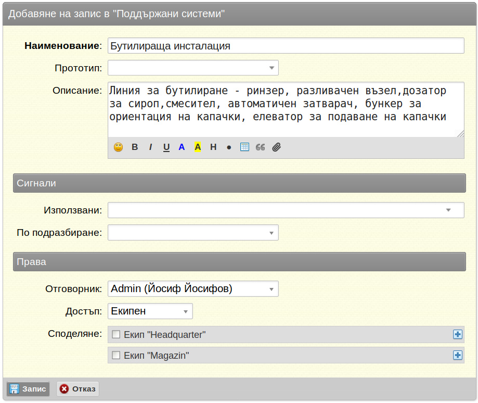Toggle bold formatting in description toolbar
This screenshot has height=403, width=478.
coord(135,147)
